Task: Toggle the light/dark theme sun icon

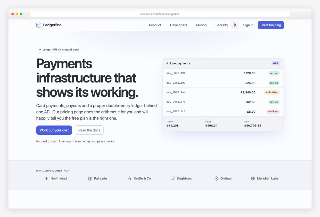Action: click(235, 25)
